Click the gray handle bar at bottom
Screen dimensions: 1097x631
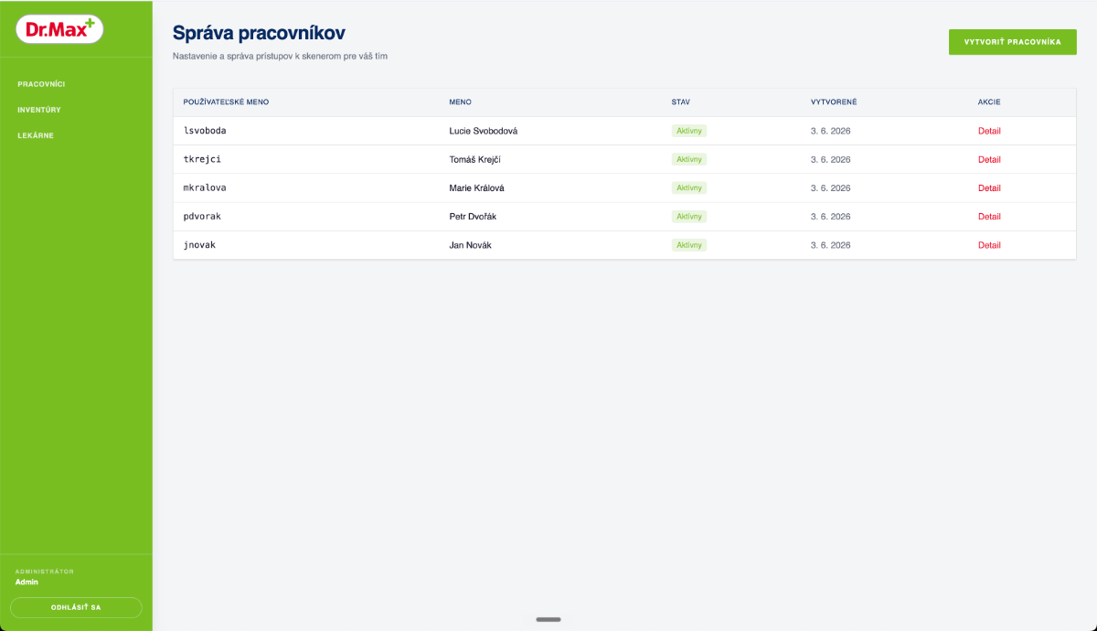[x=548, y=619]
